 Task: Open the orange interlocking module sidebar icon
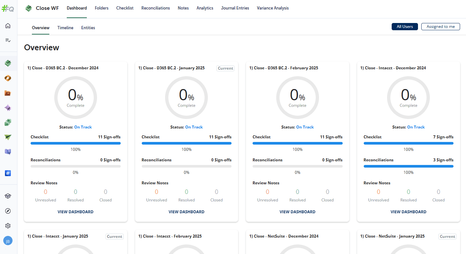point(8,78)
